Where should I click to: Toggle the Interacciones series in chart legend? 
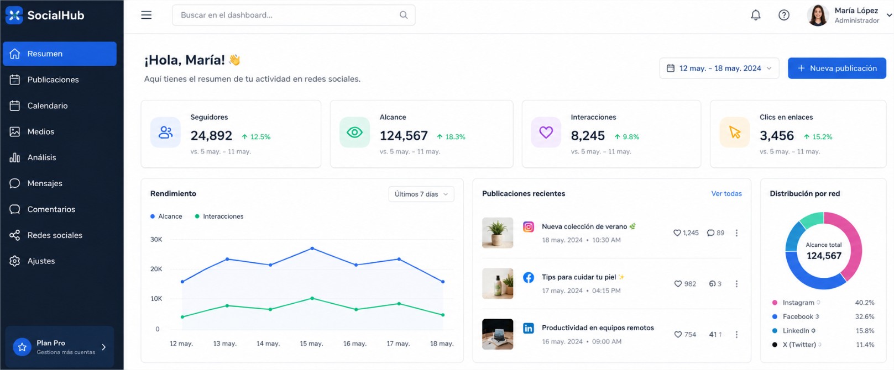(x=219, y=216)
